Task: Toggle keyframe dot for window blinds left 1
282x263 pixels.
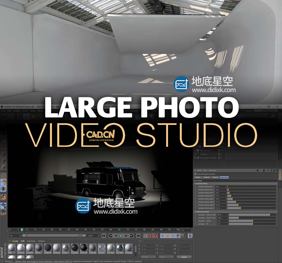Action: click(196, 187)
